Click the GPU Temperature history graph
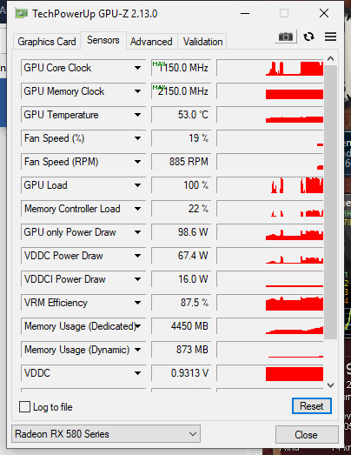Image resolution: width=351 pixels, height=455 pixels. coord(270,115)
